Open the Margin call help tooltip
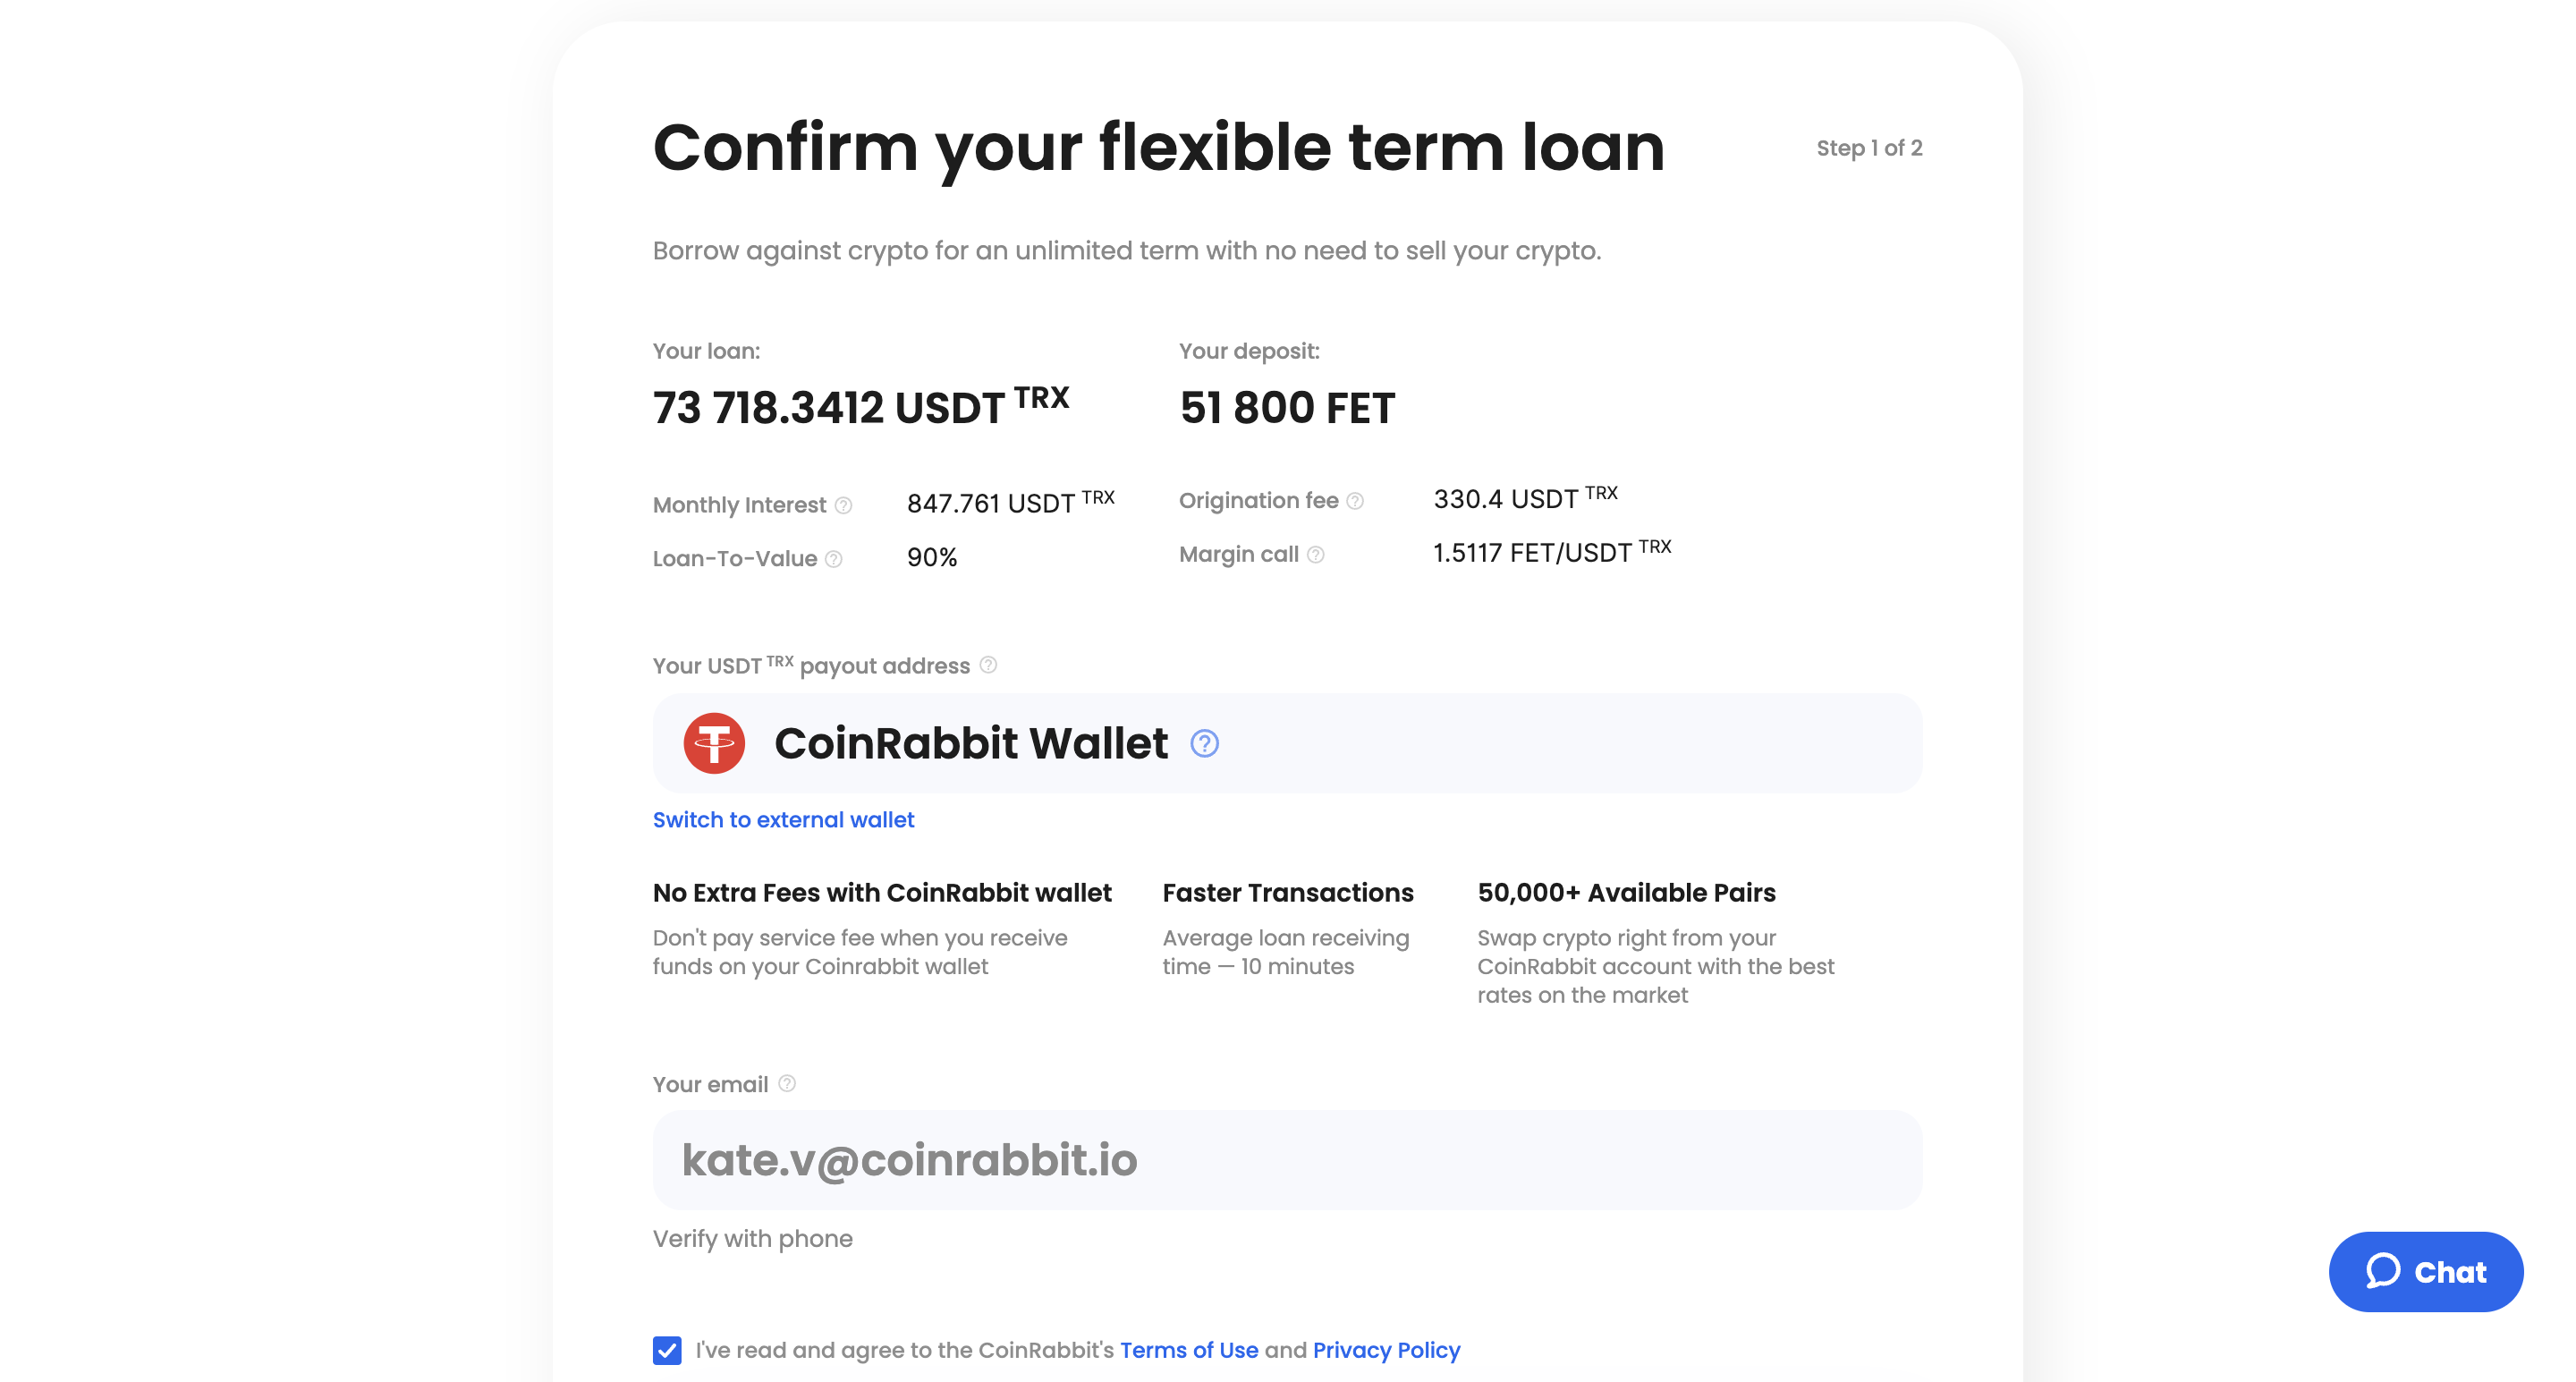2576x1382 pixels. point(1315,554)
